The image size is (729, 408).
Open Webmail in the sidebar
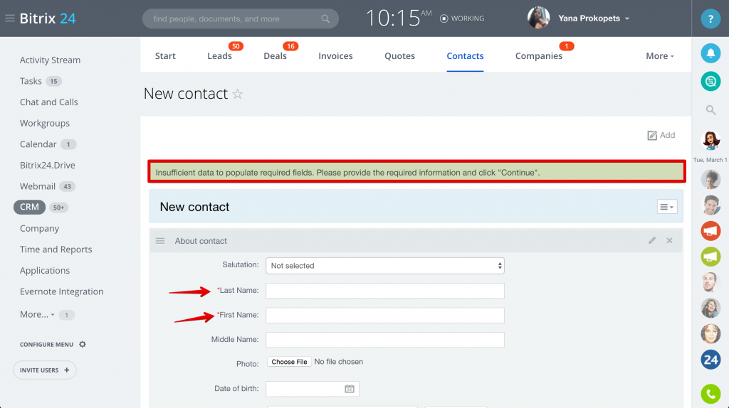(38, 186)
